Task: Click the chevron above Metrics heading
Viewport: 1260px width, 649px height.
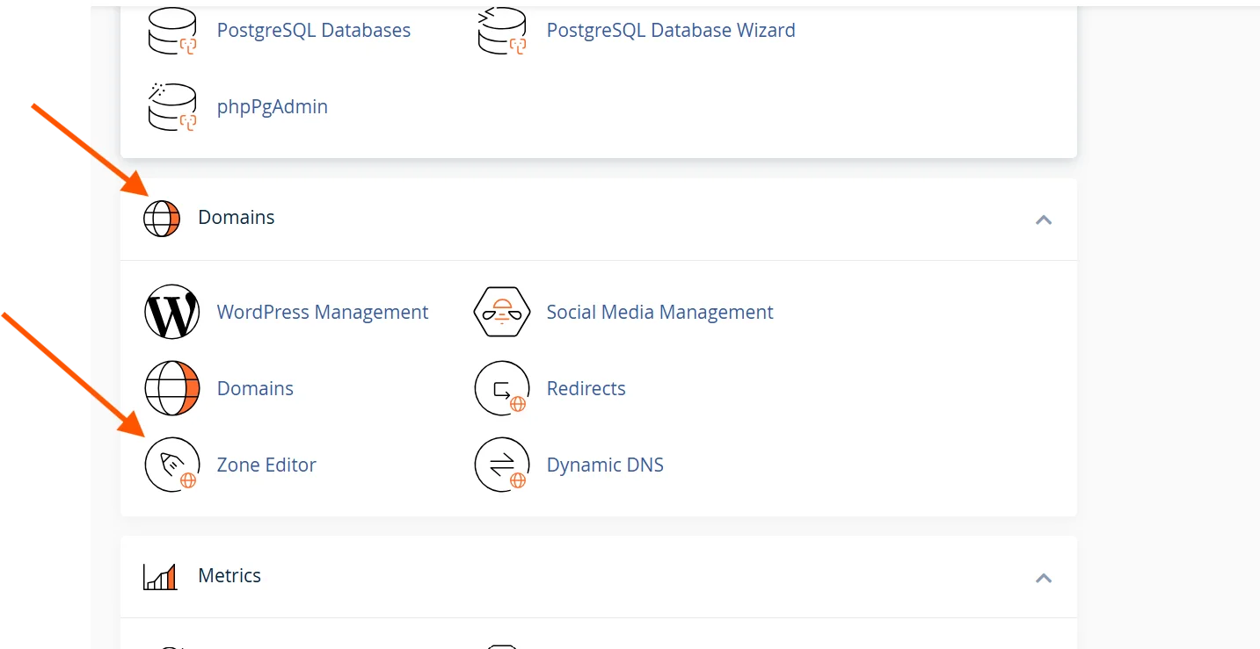Action: click(x=1043, y=578)
